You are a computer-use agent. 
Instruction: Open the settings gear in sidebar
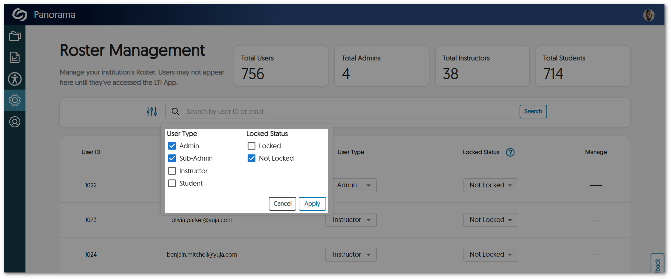tap(15, 100)
